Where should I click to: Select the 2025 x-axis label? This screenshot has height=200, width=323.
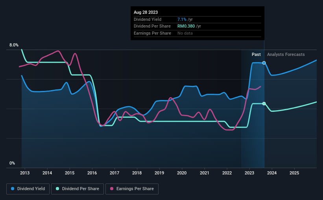(x=294, y=173)
